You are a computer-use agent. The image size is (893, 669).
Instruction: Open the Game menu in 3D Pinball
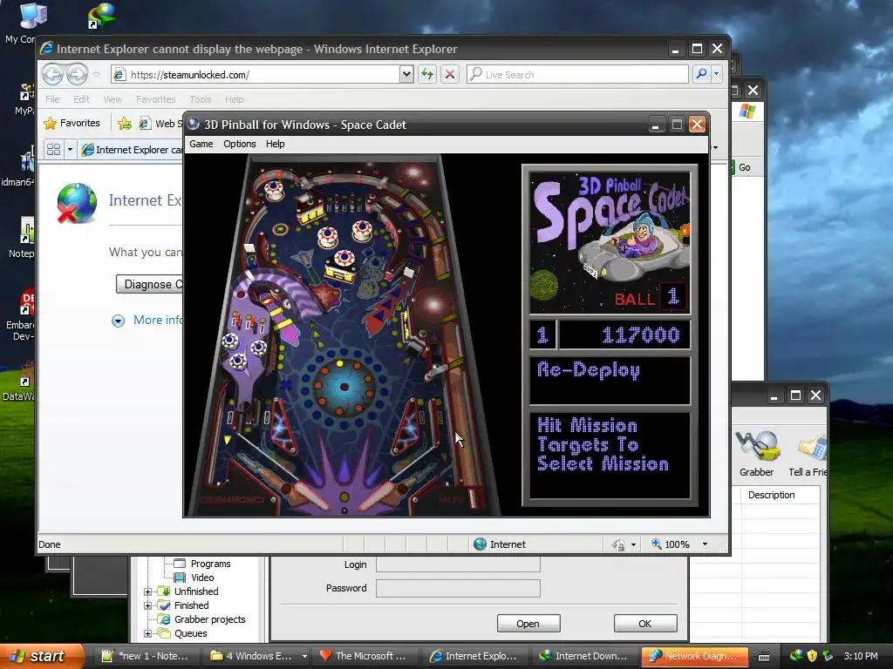pyautogui.click(x=201, y=144)
